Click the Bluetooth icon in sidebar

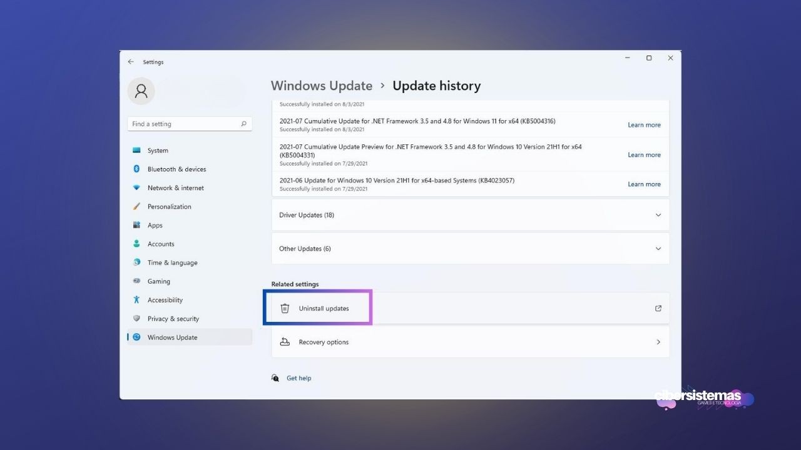pyautogui.click(x=136, y=169)
